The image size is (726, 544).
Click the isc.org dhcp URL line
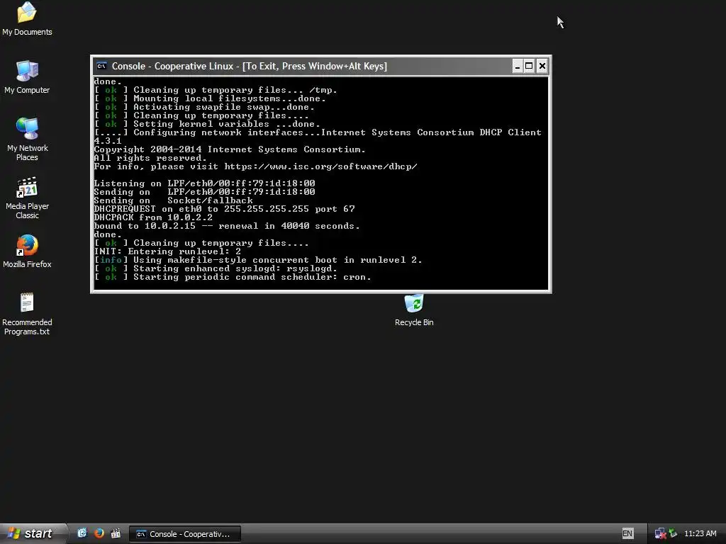(x=255, y=166)
